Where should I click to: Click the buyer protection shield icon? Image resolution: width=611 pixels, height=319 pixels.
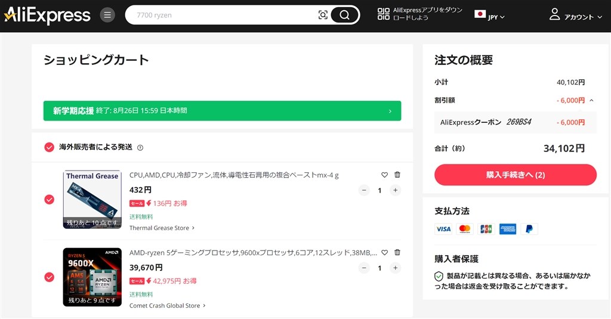(439, 276)
